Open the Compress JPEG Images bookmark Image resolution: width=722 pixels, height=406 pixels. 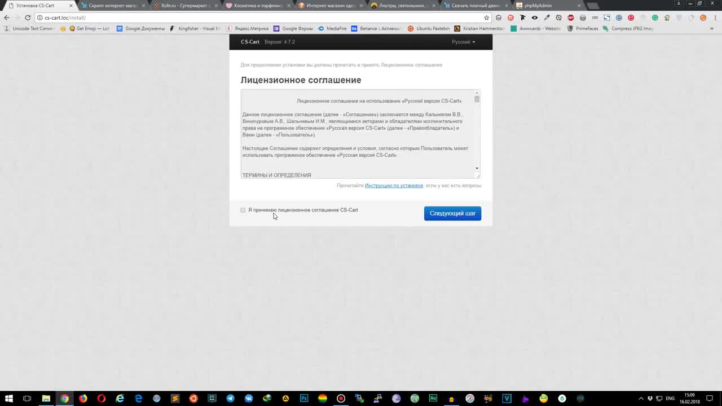(x=628, y=28)
